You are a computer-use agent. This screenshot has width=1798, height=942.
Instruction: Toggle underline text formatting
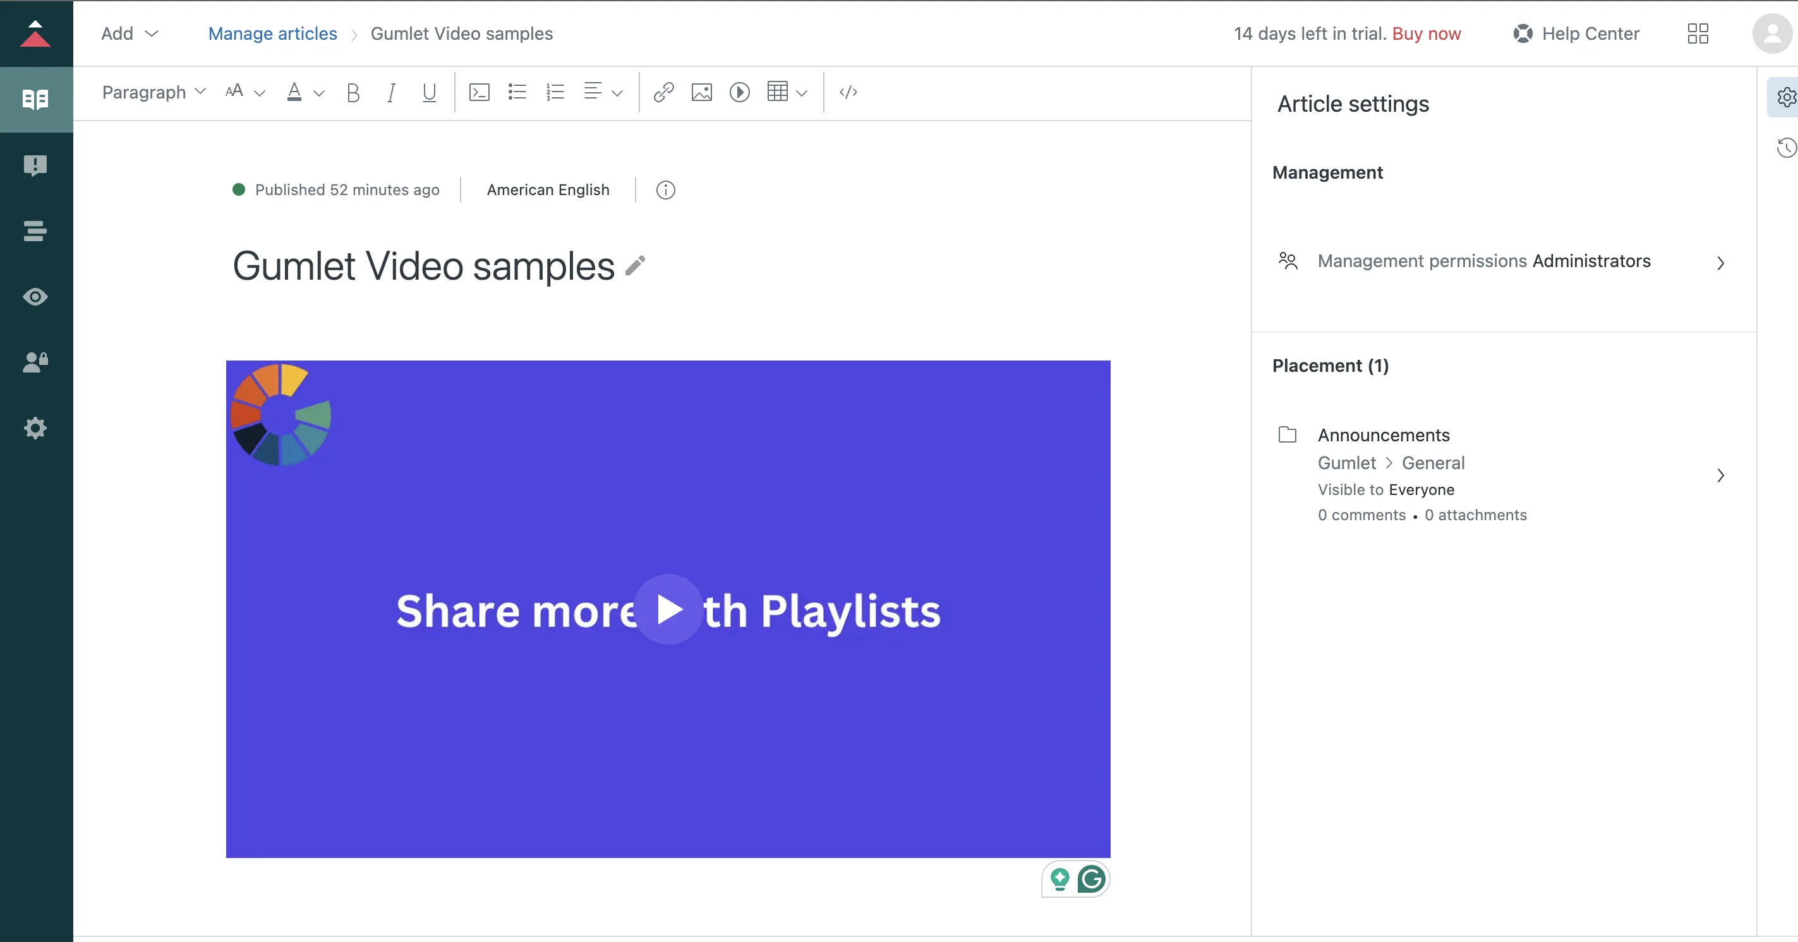(429, 92)
